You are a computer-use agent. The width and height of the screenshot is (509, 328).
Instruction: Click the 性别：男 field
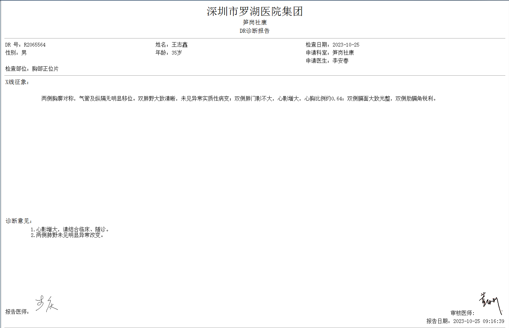[16, 53]
